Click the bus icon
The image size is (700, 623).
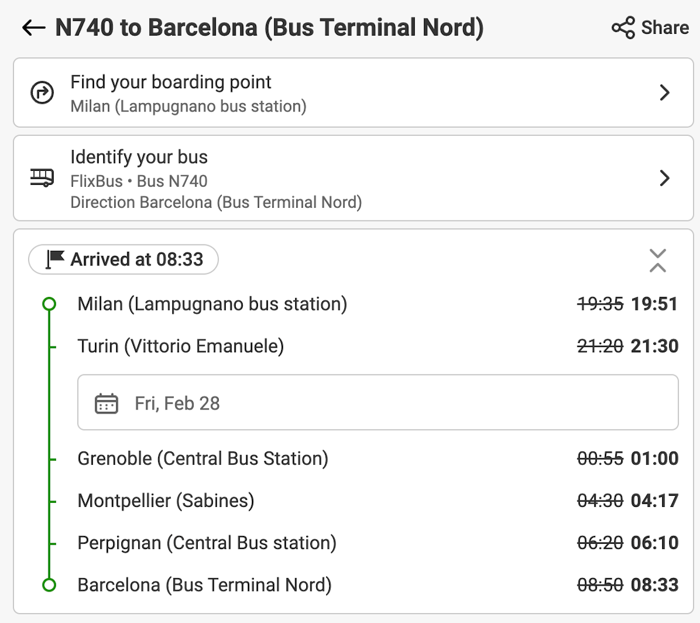click(42, 177)
